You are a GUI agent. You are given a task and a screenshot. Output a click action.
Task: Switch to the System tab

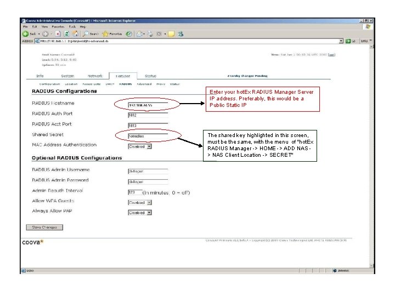(67, 76)
